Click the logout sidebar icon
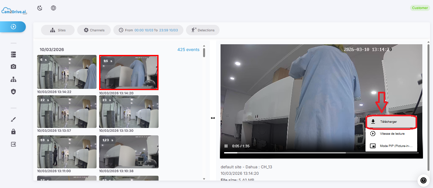The height and width of the screenshot is (188, 433). pyautogui.click(x=13, y=144)
